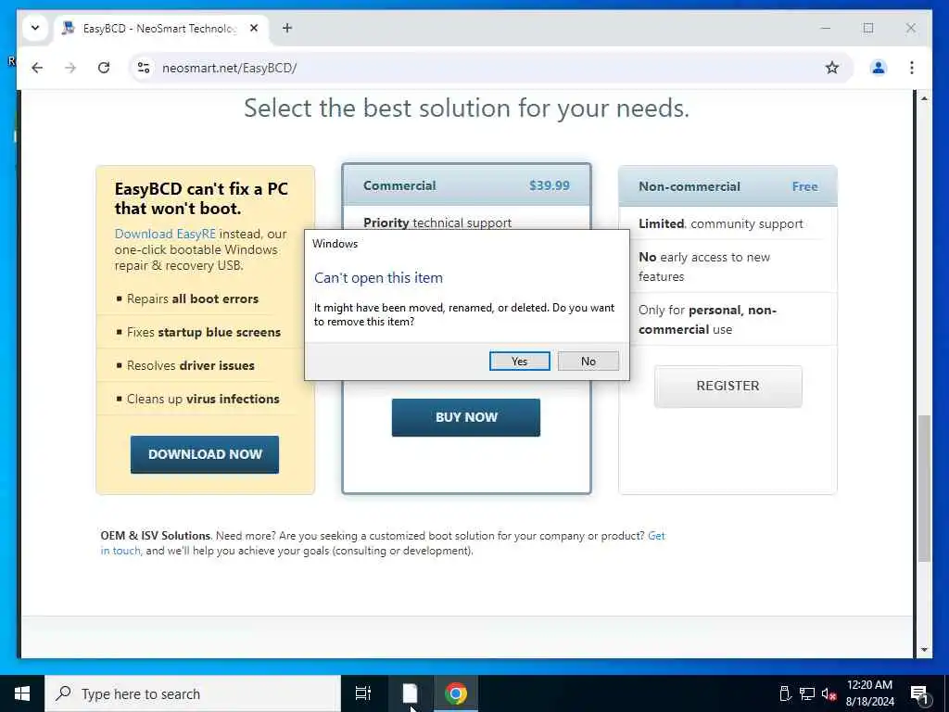Image resolution: width=949 pixels, height=712 pixels.
Task: Bookmark this page with the star icon
Action: tap(832, 68)
